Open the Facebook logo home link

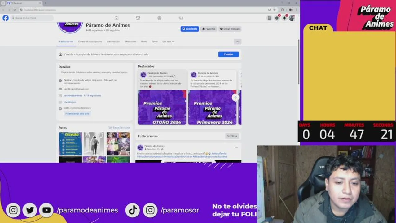click(x=6, y=18)
